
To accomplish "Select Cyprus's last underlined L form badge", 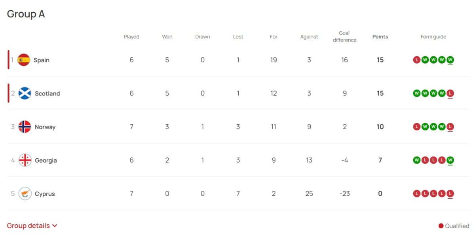I will 450,194.
